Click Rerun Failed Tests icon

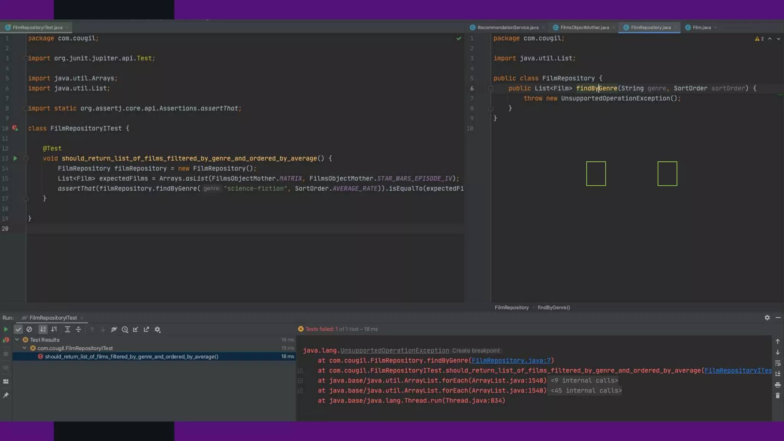[x=6, y=340]
